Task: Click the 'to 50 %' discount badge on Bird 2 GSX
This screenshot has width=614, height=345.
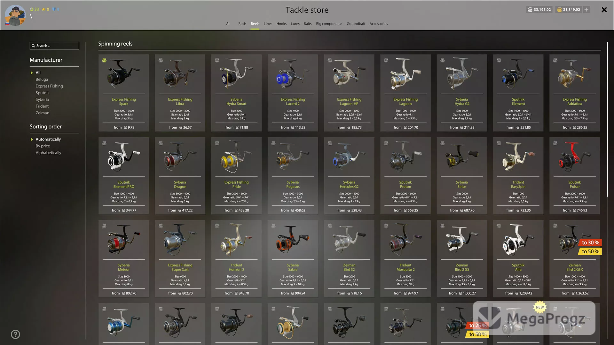Action: (590, 251)
